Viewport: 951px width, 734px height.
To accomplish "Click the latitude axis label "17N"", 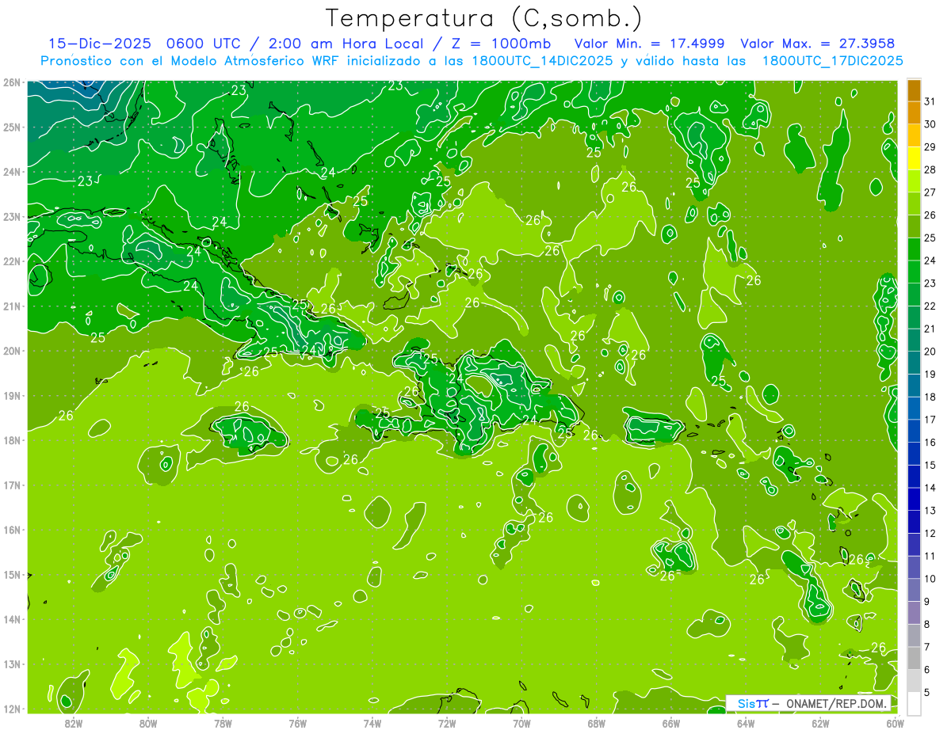I will [x=11, y=485].
